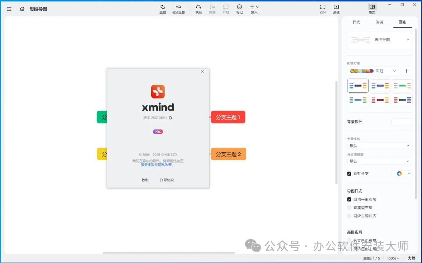This screenshot has width=422, height=263.
Task: Open the 100% zoom level dropdown
Action: point(393,258)
